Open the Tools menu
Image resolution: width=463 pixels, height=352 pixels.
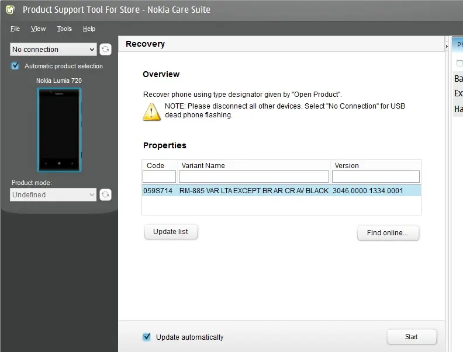[64, 29]
